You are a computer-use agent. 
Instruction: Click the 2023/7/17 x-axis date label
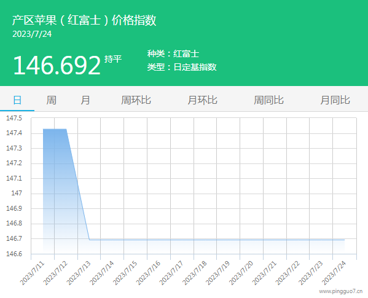click(x=171, y=273)
